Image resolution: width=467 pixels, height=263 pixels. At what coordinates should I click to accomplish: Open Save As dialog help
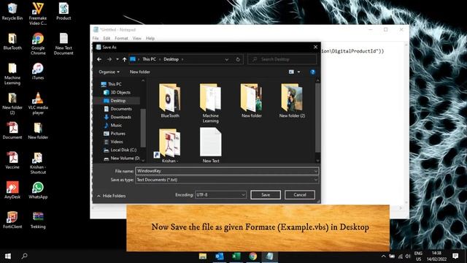pos(312,72)
